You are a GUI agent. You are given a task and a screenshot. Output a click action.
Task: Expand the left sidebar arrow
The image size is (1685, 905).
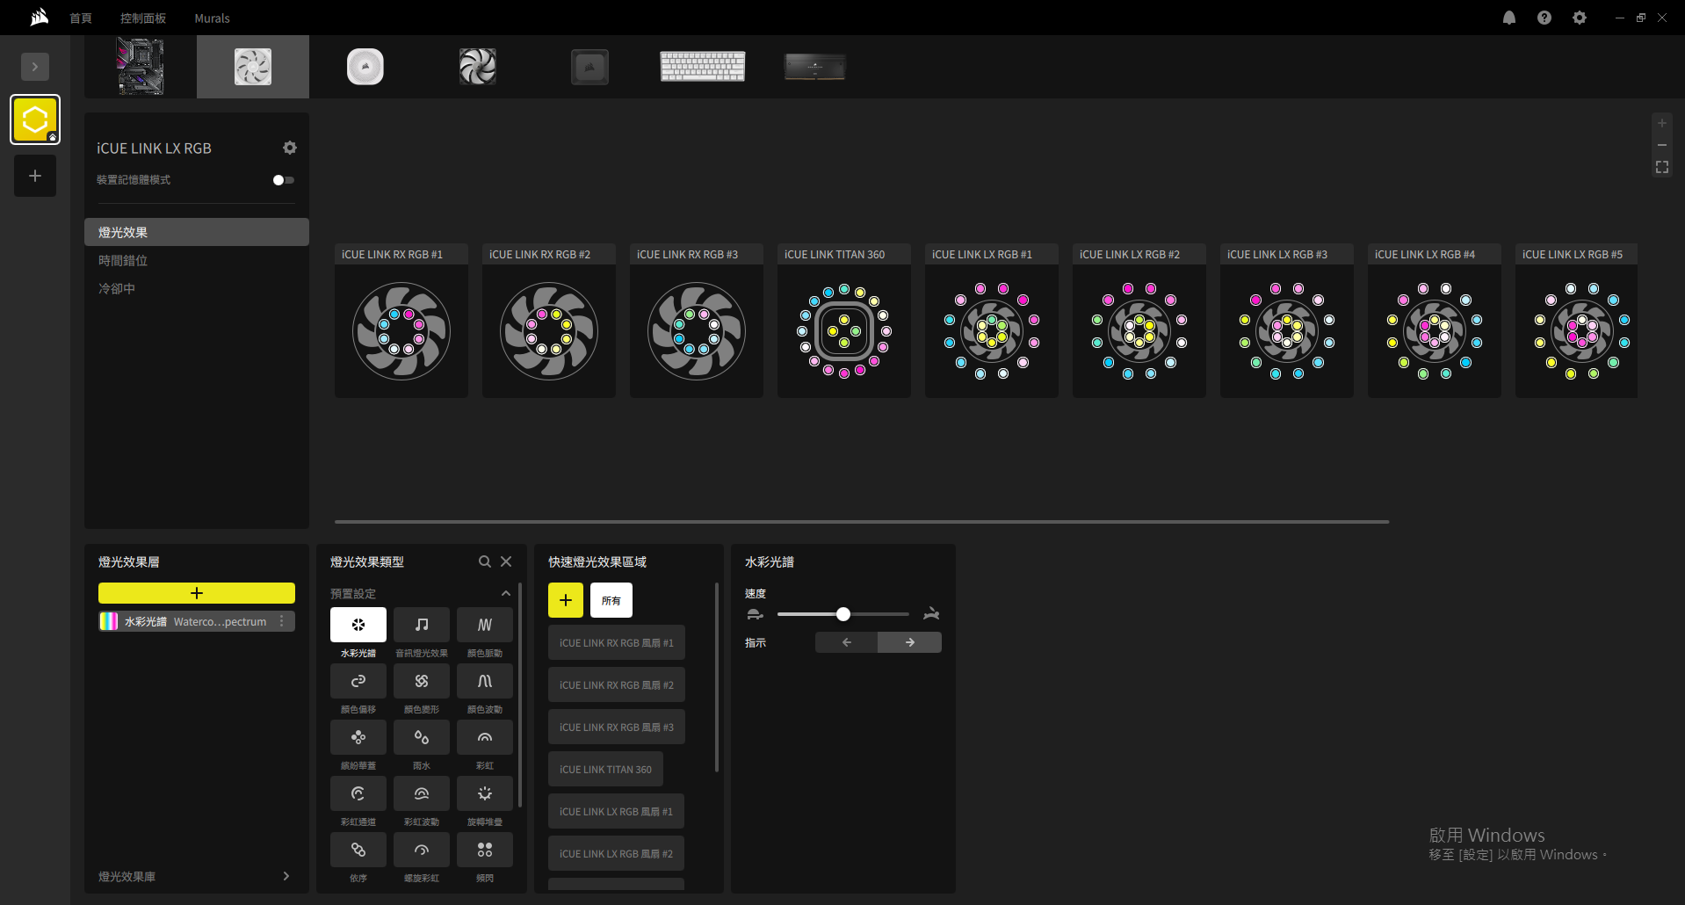(35, 67)
